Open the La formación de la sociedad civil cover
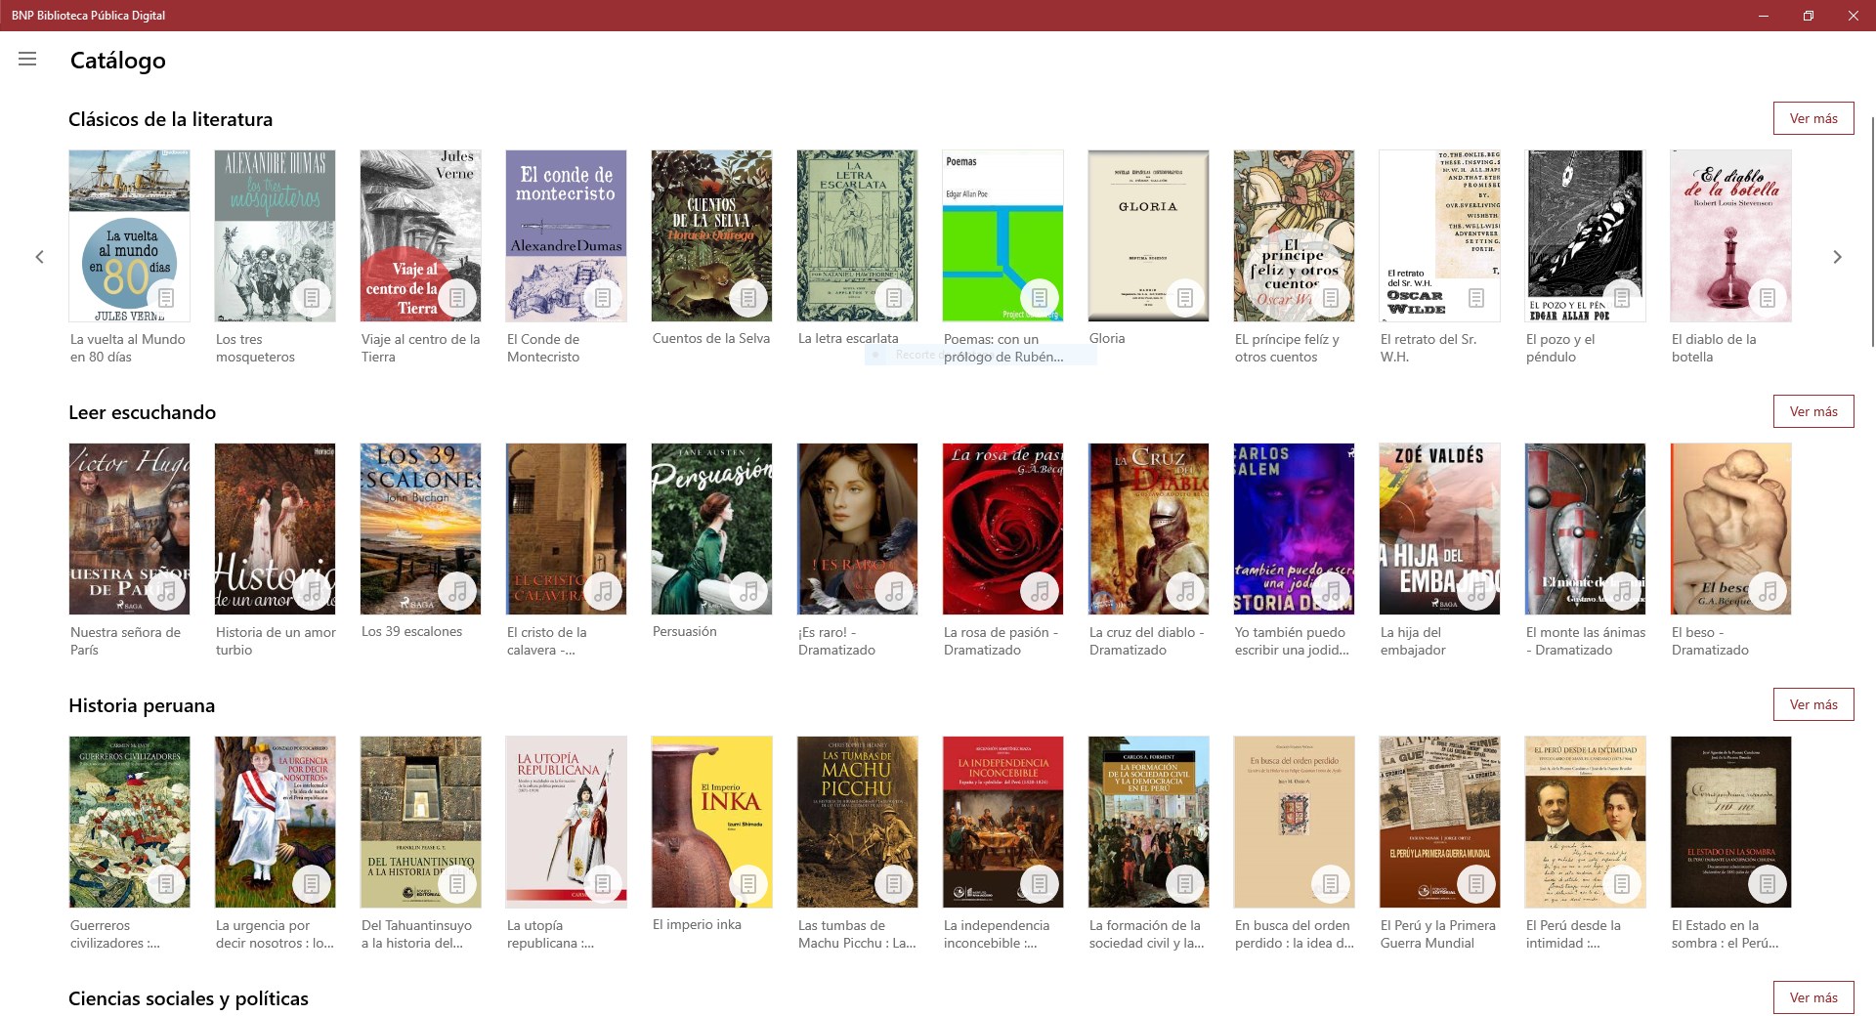The height and width of the screenshot is (1016, 1876). (1148, 822)
